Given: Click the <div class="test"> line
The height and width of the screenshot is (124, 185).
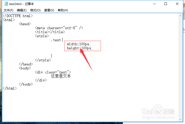Looking at the screenshot, I should [x=53, y=72].
